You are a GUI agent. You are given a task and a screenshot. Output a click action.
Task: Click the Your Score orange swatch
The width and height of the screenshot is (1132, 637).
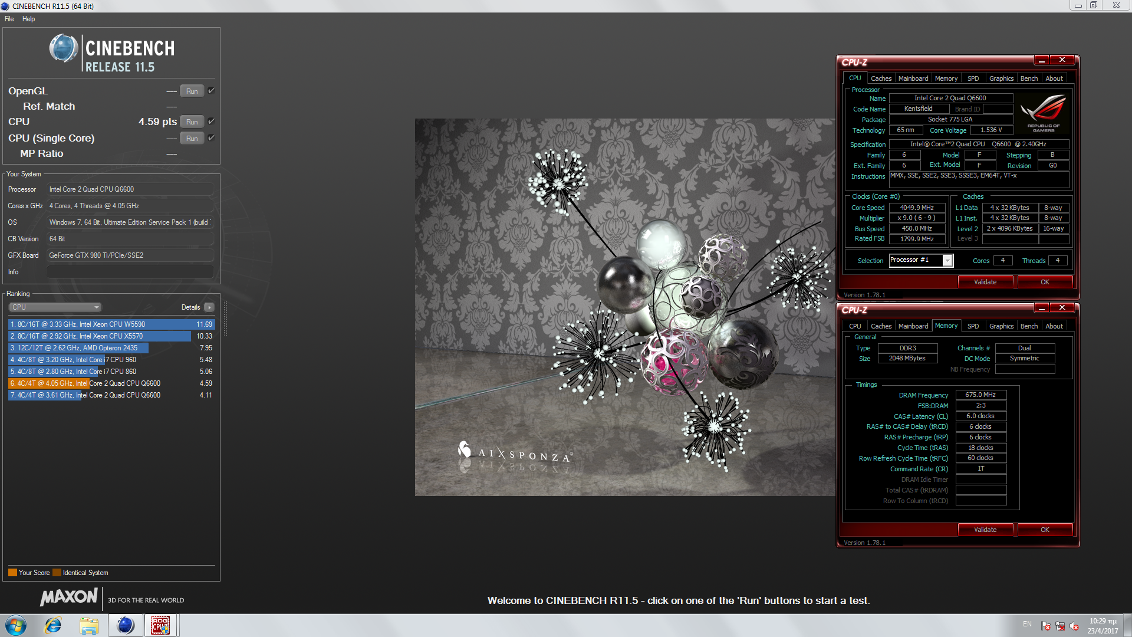point(12,573)
